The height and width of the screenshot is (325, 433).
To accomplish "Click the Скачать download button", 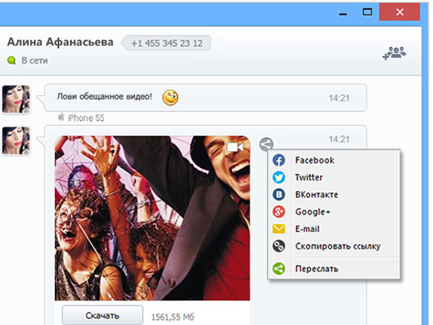I will tap(102, 316).
